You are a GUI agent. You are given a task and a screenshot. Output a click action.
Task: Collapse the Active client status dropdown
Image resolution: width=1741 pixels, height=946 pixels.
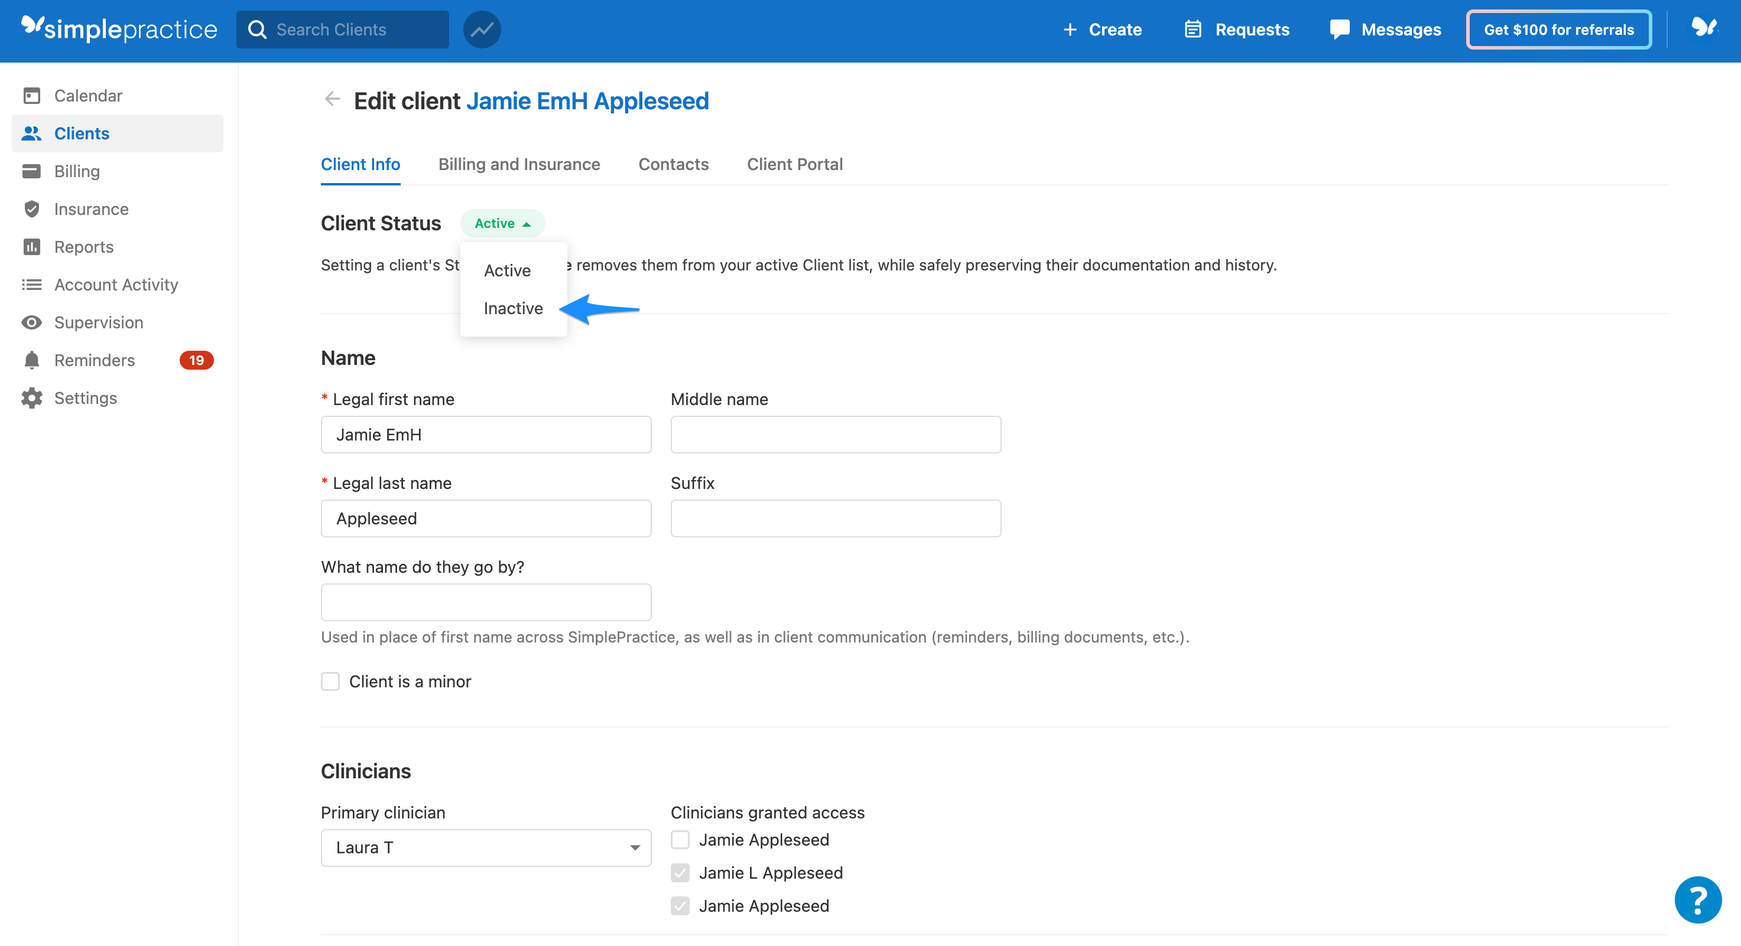[502, 223]
